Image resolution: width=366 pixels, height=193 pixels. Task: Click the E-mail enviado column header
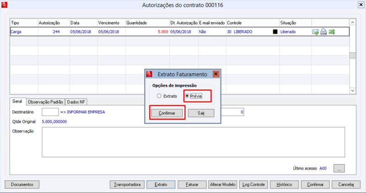coord(212,23)
